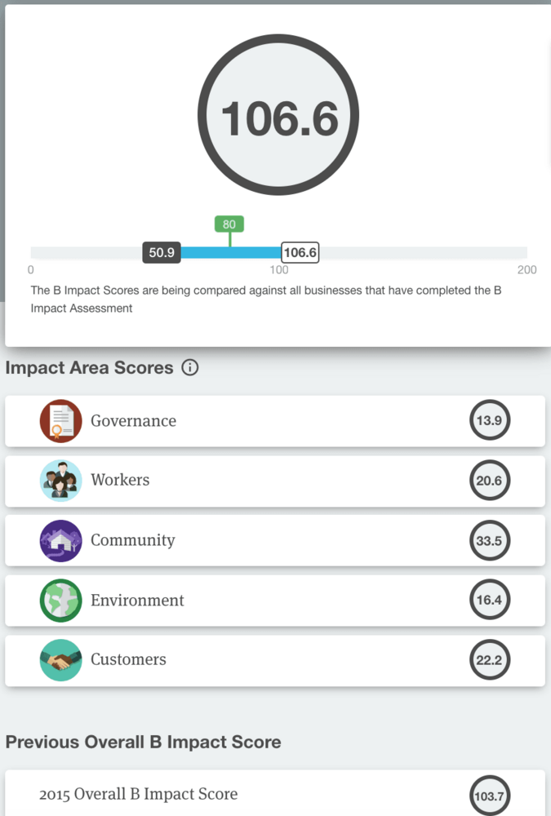Viewport: 551px width, 816px height.
Task: Open the Impact Area Scores info icon
Action: point(190,368)
